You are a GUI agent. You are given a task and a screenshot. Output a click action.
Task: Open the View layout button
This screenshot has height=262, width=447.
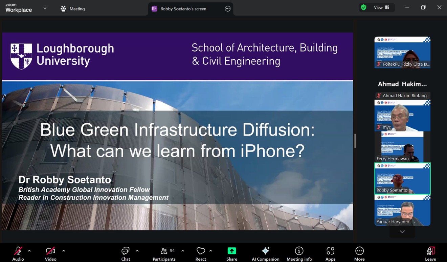381,7
